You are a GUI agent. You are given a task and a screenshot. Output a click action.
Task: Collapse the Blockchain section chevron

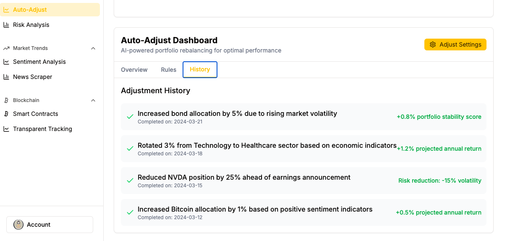coord(93,100)
